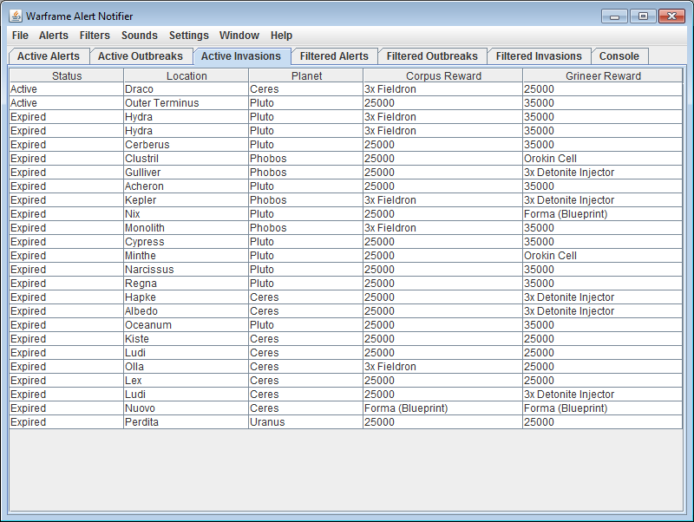Screen dimensions: 694x522
Task: Select the Draco invasion row
Action: 186,89
